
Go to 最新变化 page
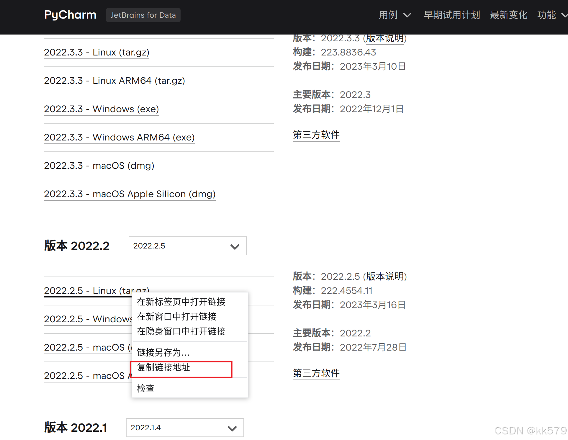pos(509,15)
